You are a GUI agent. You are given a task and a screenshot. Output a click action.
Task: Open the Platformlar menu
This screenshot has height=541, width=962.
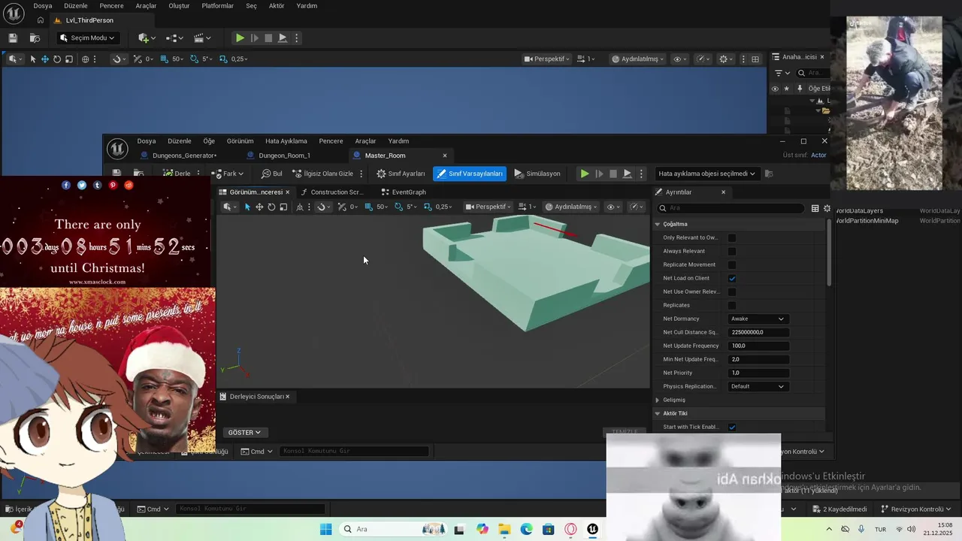pyautogui.click(x=218, y=5)
